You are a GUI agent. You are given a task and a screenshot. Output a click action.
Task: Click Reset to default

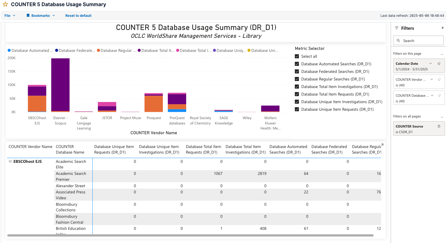(78, 16)
